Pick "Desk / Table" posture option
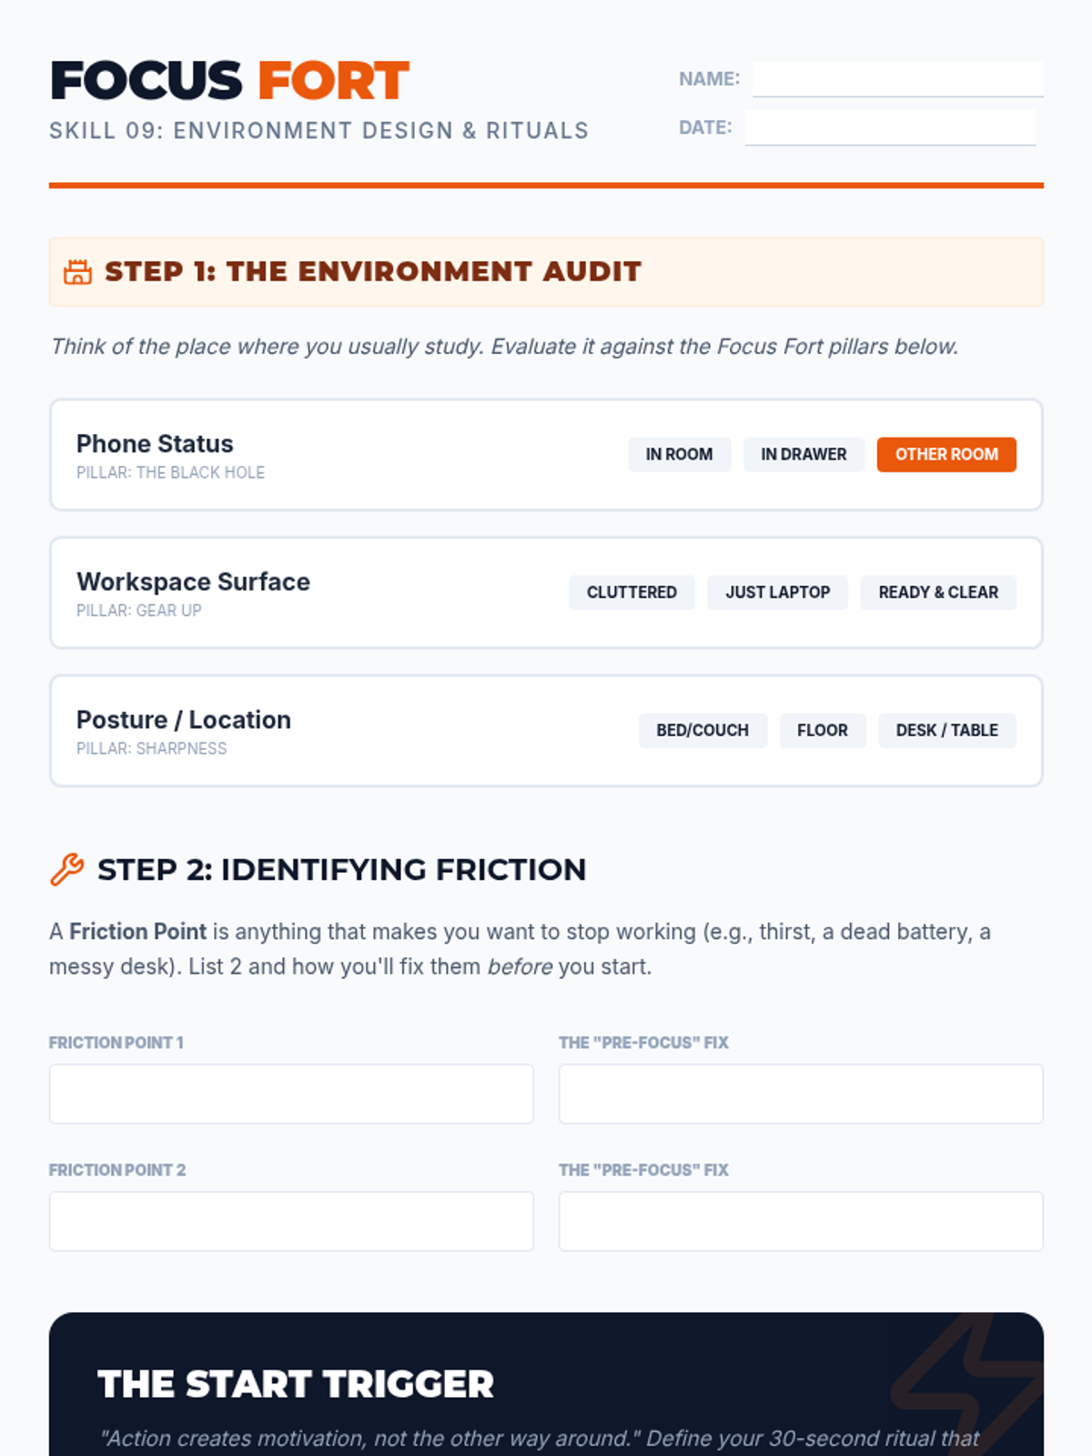The height and width of the screenshot is (1456, 1092). coord(946,731)
